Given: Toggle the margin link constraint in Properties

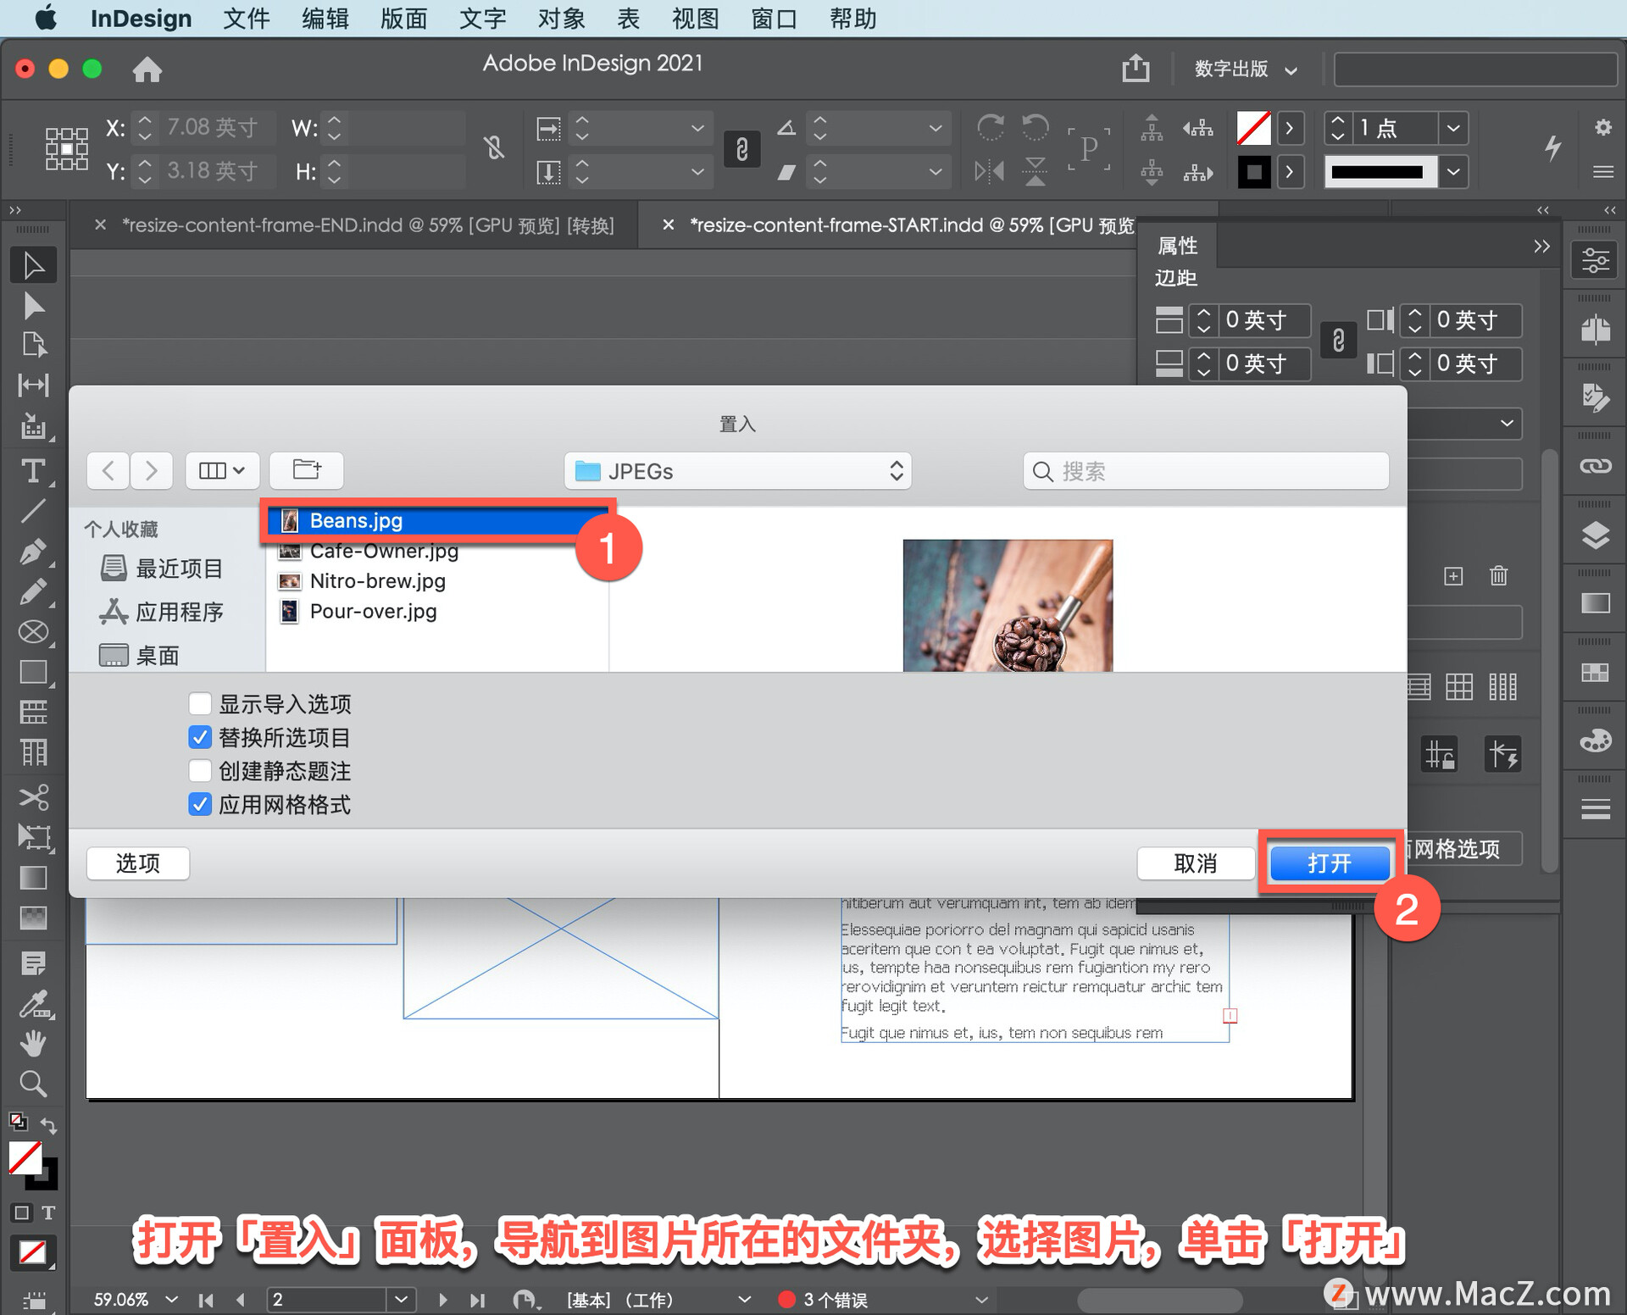Looking at the screenshot, I should (1338, 341).
